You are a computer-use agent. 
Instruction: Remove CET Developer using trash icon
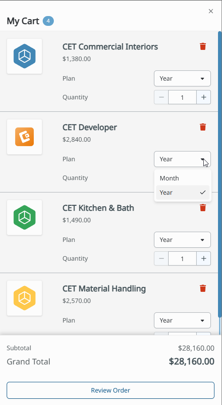pyautogui.click(x=203, y=127)
